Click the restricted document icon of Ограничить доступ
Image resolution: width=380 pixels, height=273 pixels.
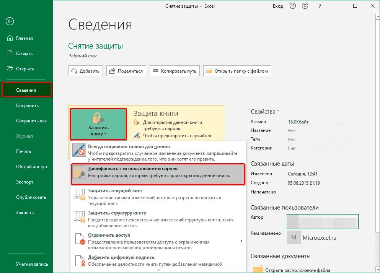point(80,239)
